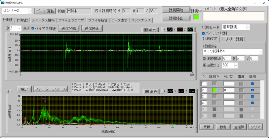
Task: Uncheck the 計測 checkbox for ID 3
Action: [x=253, y=96]
